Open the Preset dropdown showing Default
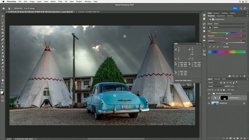 click(x=230, y=24)
